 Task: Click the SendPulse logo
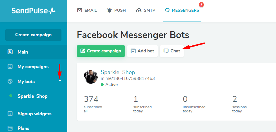[33, 11]
